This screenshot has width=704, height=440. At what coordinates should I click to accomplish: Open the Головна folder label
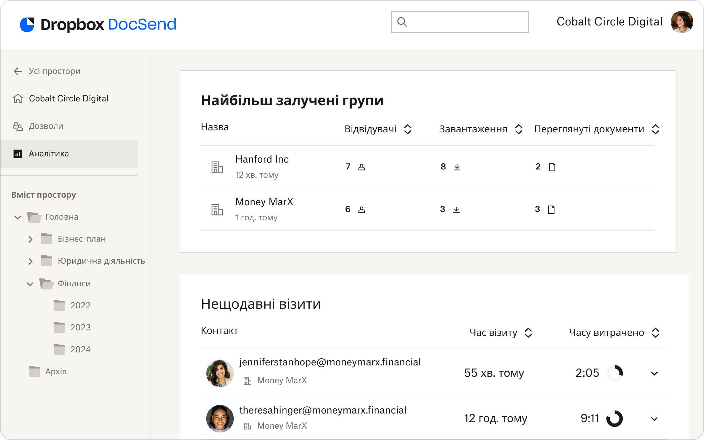point(62,217)
